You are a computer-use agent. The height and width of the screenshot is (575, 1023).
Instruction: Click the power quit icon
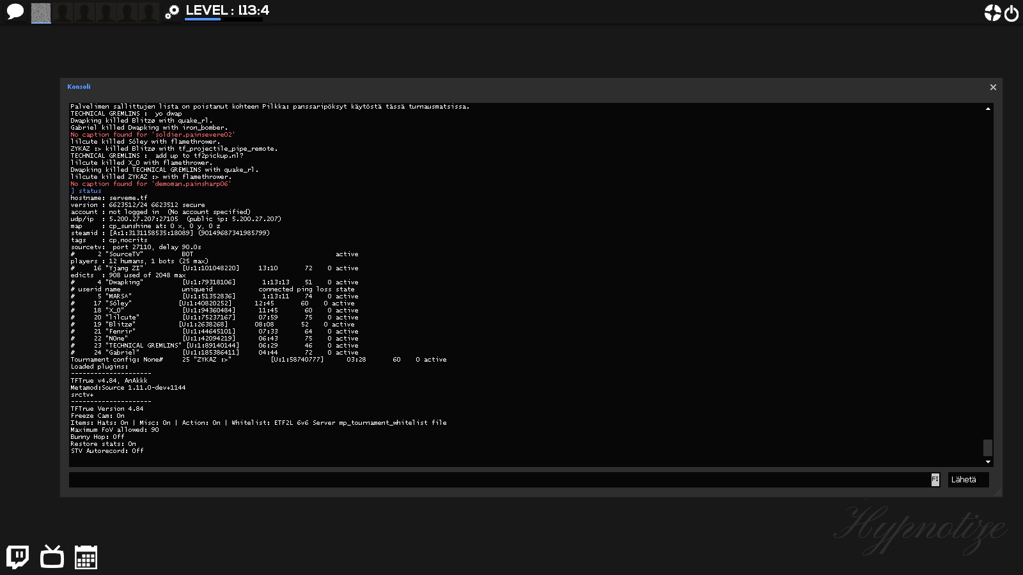(x=1011, y=13)
